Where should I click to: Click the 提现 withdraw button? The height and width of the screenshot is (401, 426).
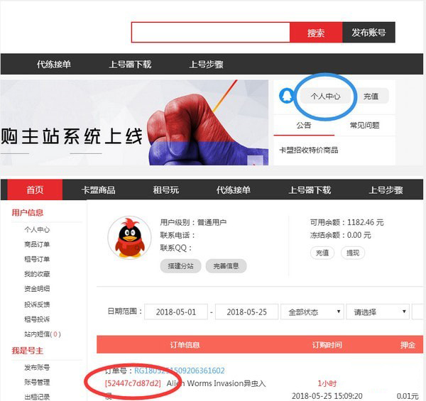(353, 253)
